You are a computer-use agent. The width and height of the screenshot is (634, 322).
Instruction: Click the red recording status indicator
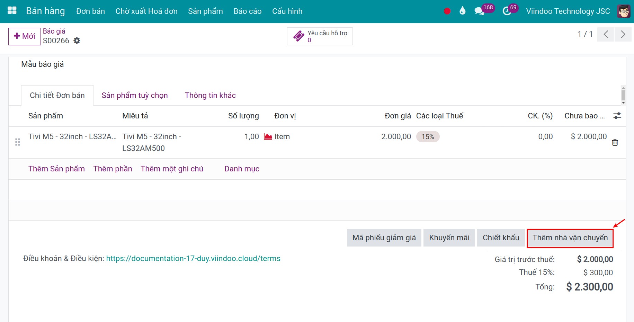click(x=447, y=11)
